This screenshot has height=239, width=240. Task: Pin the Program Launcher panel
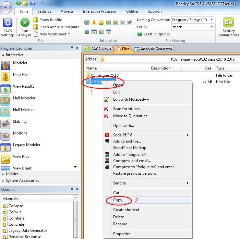point(72,48)
